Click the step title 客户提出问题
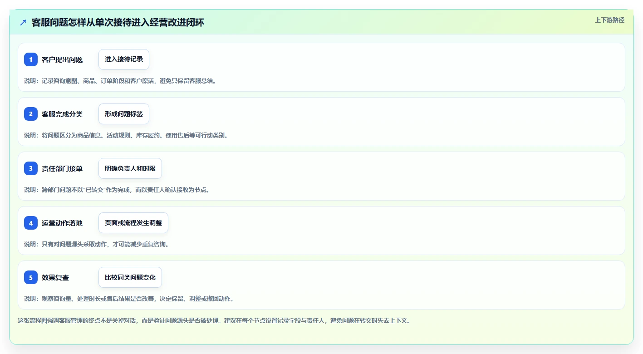Image resolution: width=643 pixels, height=354 pixels. coord(62,59)
